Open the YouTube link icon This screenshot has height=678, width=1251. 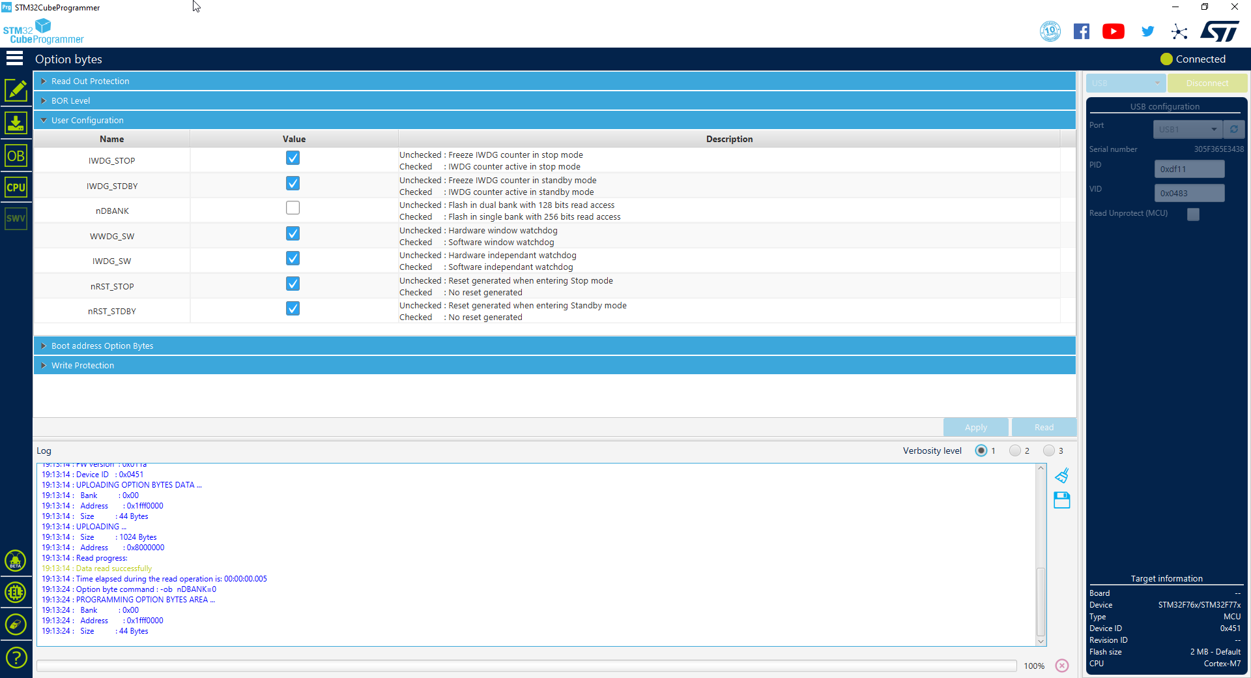[1113, 31]
